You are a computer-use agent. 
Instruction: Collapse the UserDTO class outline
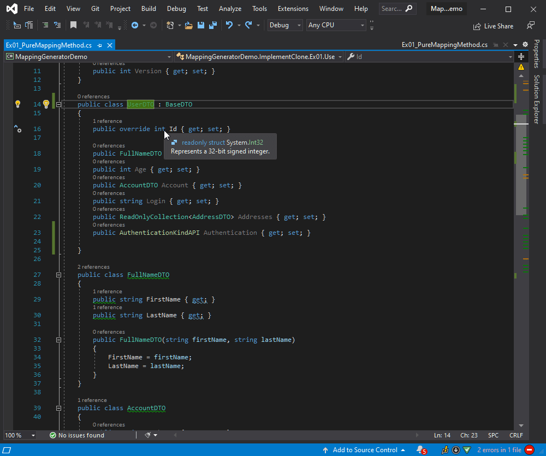point(59,104)
